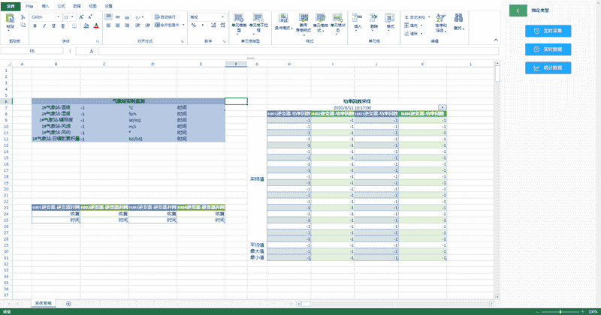Viewport: 601px width, 315px height.
Task: Switch to the Insert (插入) tab
Action: click(x=45, y=6)
